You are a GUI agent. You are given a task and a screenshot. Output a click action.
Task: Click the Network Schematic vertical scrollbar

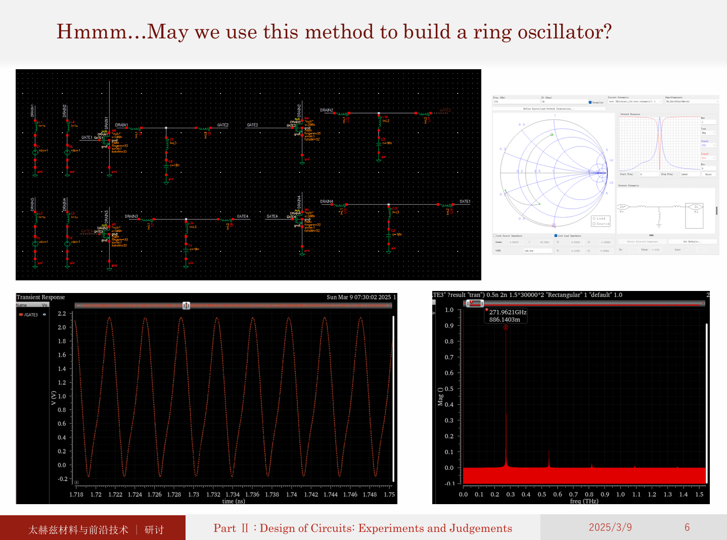(x=716, y=211)
